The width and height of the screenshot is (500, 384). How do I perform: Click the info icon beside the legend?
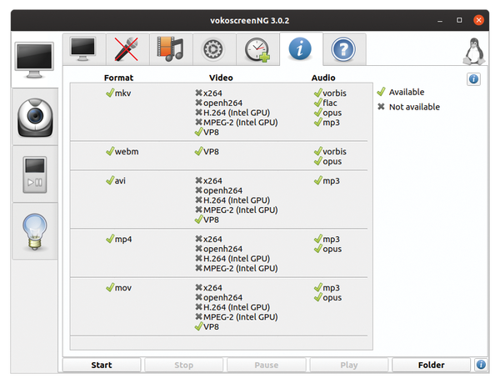pyautogui.click(x=473, y=79)
